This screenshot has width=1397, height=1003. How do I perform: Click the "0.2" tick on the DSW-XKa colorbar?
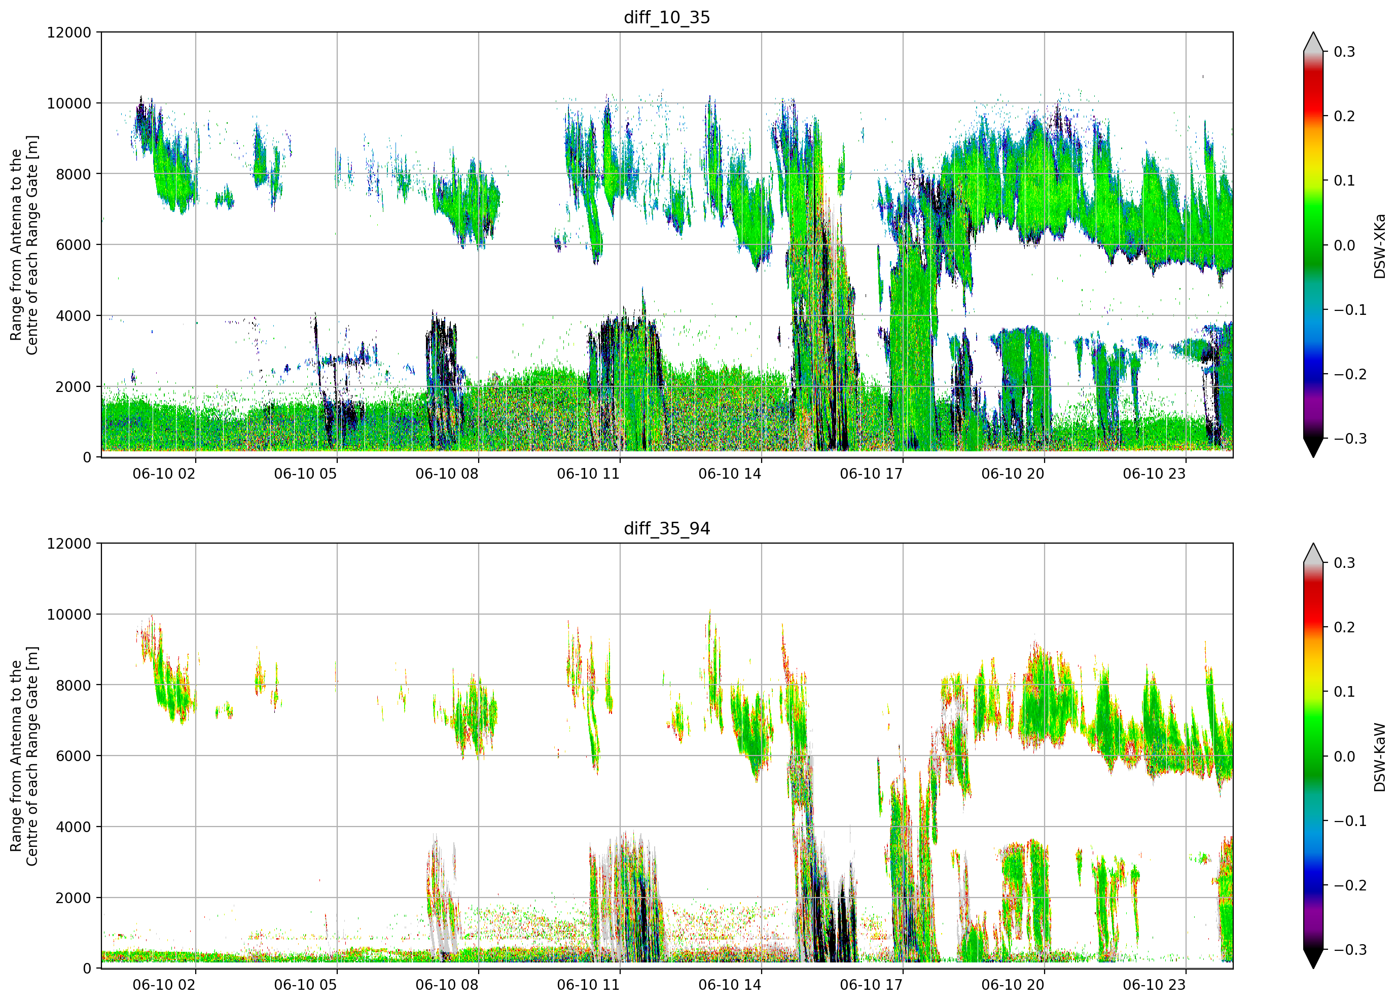1344,117
